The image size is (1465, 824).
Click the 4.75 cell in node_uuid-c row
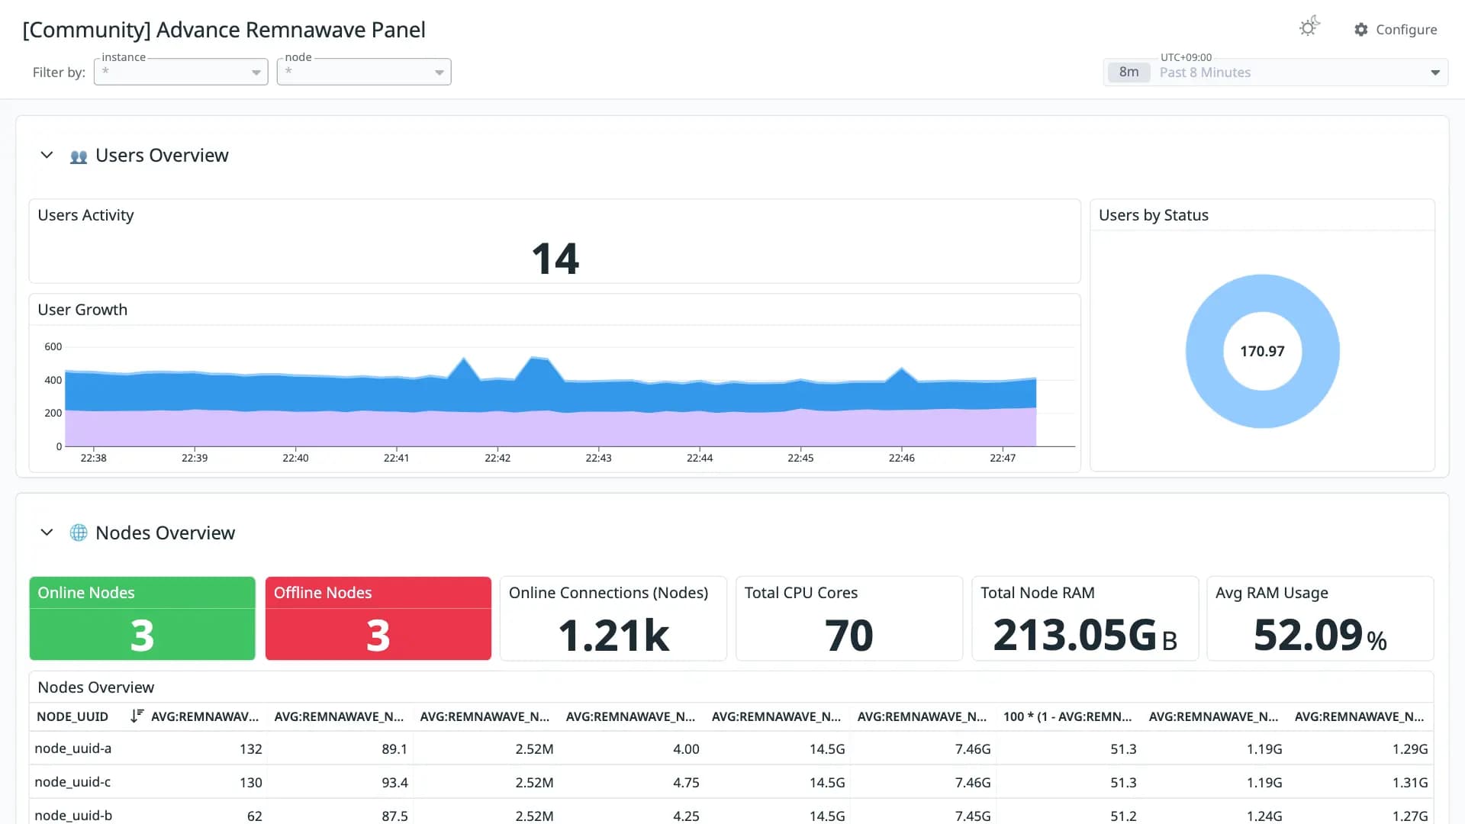click(686, 783)
